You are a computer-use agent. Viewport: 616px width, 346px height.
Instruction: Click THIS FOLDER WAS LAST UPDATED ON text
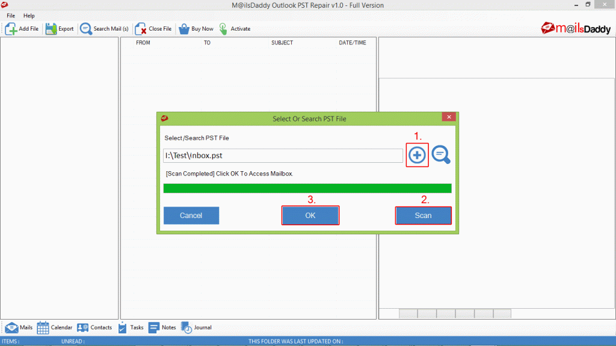[x=296, y=341]
